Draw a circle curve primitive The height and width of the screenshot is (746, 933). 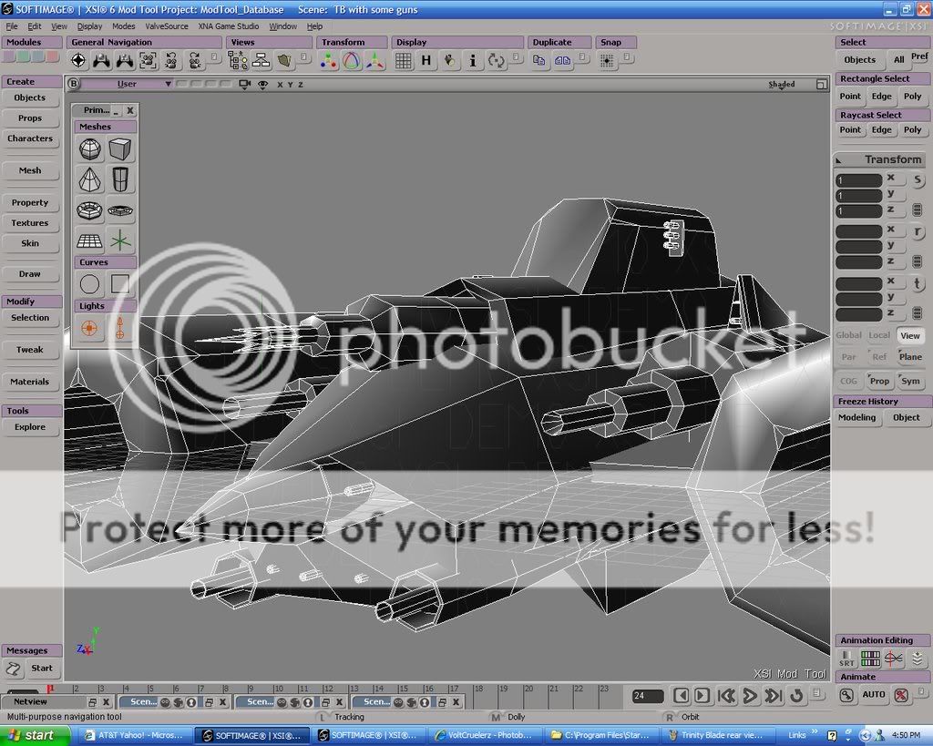89,285
